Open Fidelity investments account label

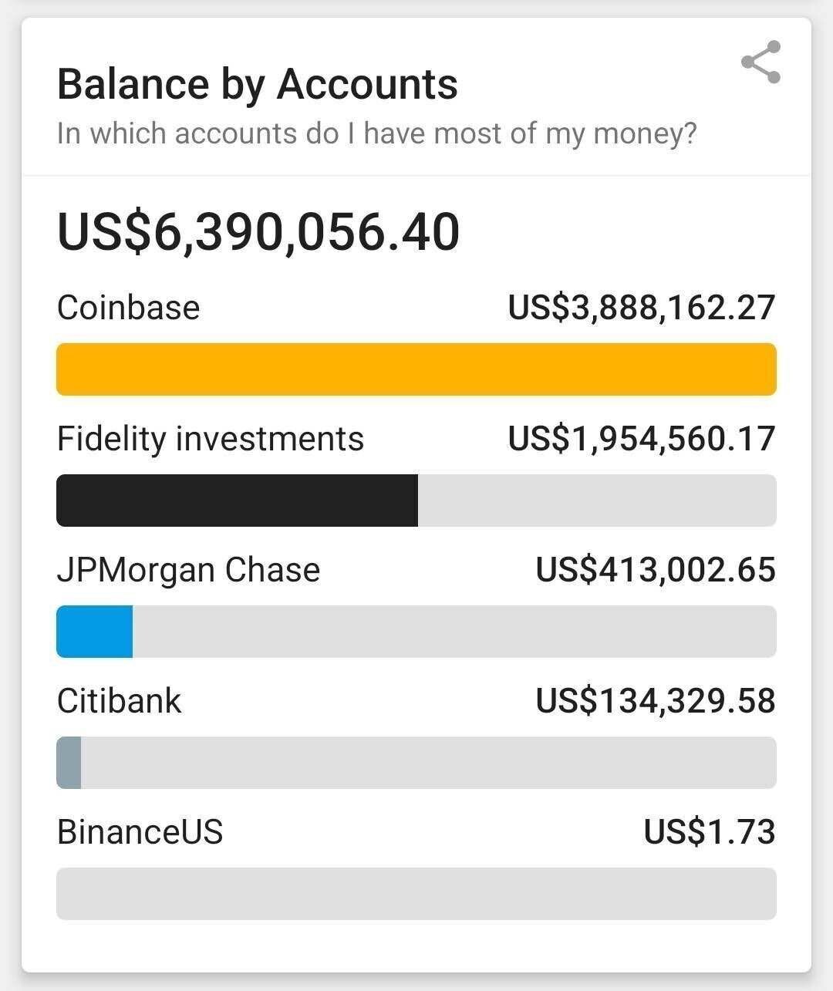click(x=211, y=439)
